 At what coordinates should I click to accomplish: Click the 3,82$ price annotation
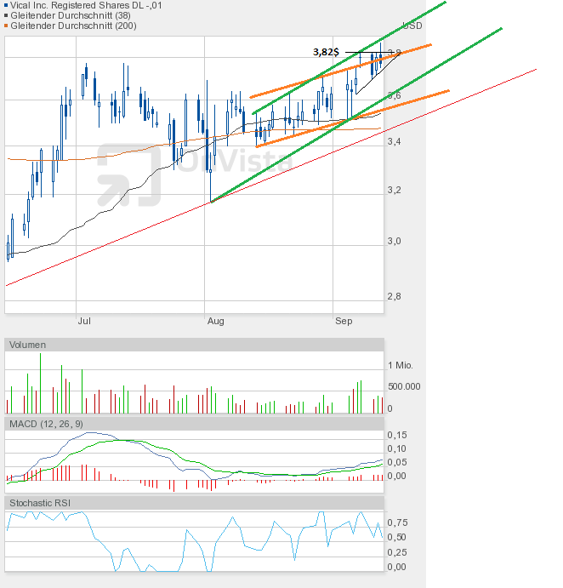pyautogui.click(x=327, y=52)
